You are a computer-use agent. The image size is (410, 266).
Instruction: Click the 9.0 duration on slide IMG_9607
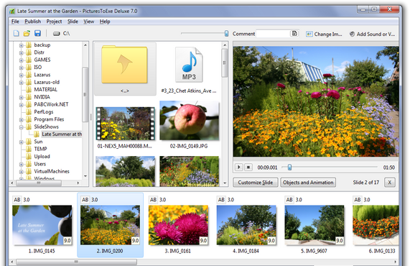point(340,240)
